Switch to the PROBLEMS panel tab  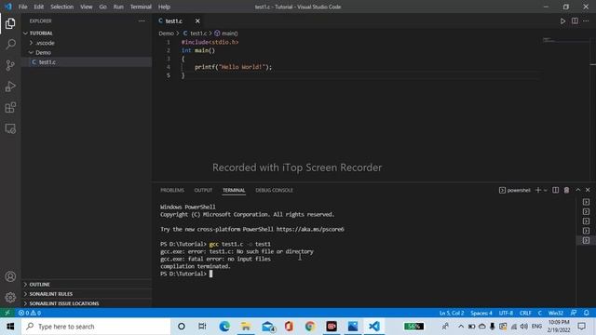(x=172, y=190)
